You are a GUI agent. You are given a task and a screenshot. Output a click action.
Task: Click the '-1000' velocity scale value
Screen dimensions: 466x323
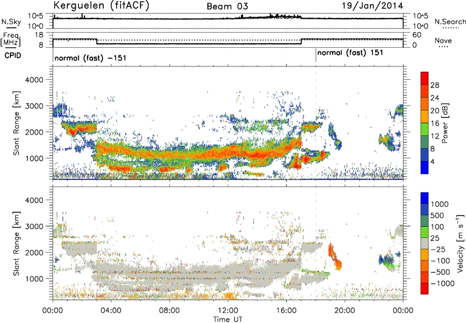pyautogui.click(x=443, y=283)
